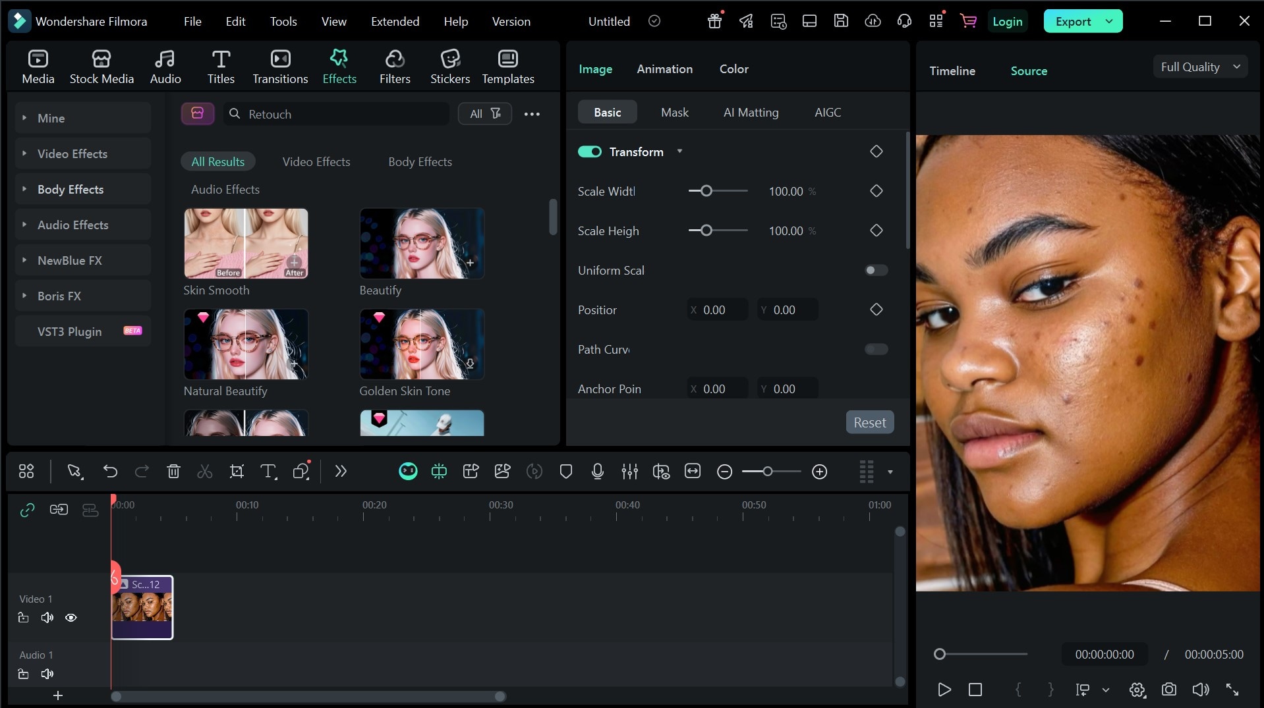The image size is (1264, 708).
Task: Hide the Video 1 track
Action: coord(70,618)
